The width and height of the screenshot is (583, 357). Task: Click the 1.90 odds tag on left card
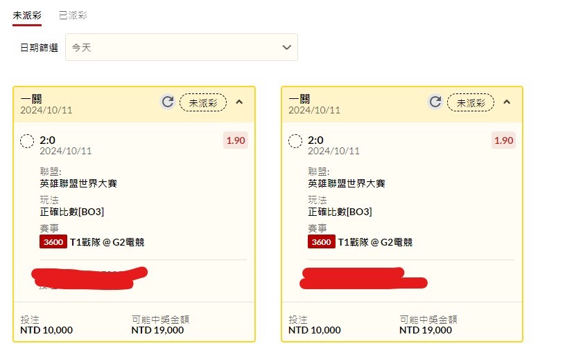tap(236, 140)
